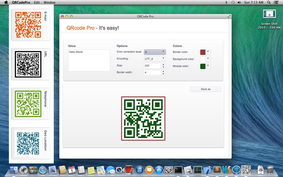Viewport: 283px width, 177px height.
Task: Open the Edit menu
Action: click(37, 2)
